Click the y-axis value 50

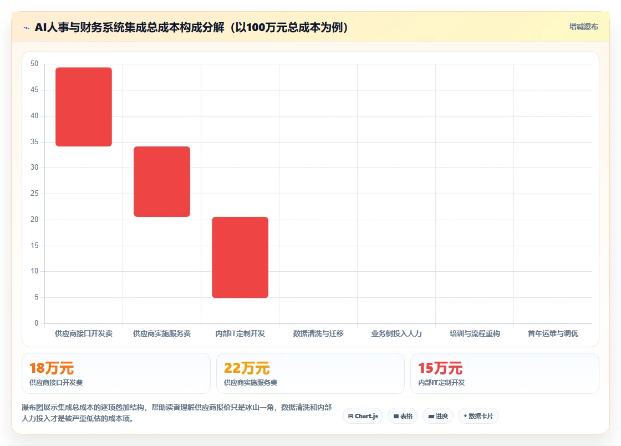(34, 64)
